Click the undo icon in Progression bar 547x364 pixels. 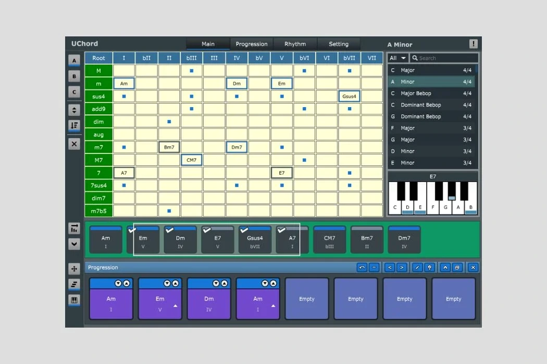[362, 267]
